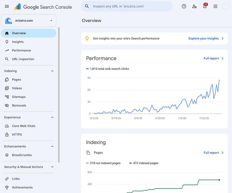
Task: Collapse the Enhancements sidebar section
Action: [52, 146]
